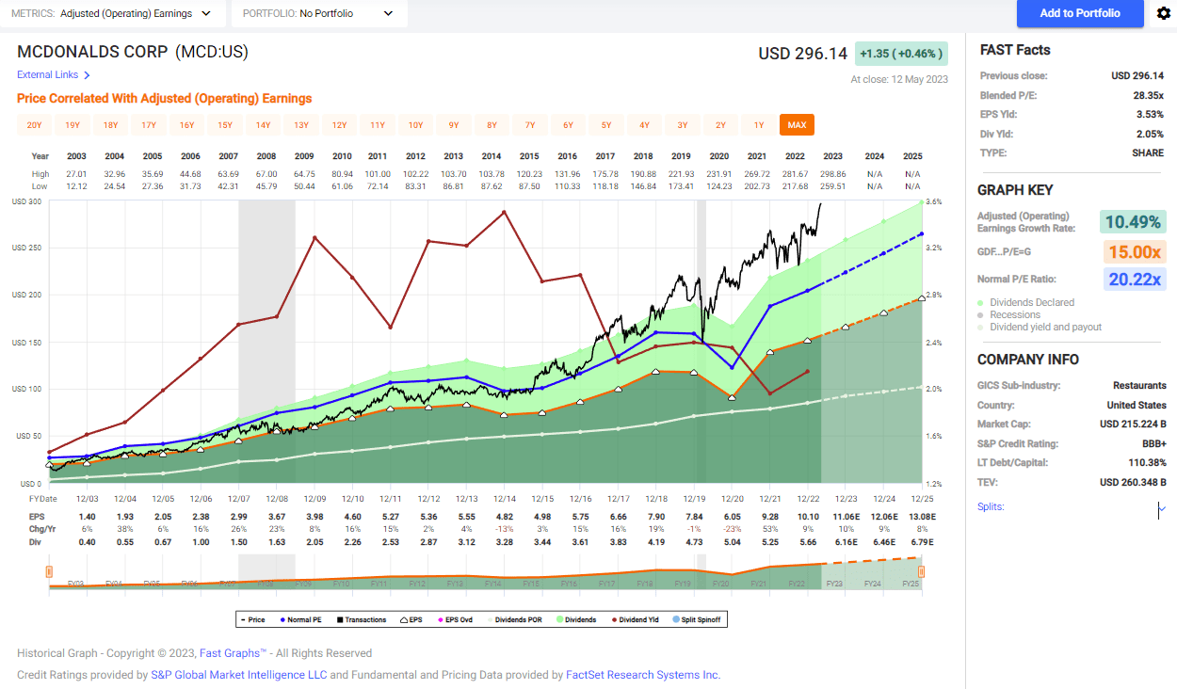The image size is (1177, 689).
Task: Select the 17Y time range
Action: pos(149,125)
